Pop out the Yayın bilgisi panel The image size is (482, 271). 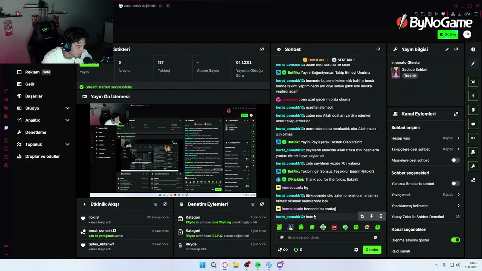456,49
